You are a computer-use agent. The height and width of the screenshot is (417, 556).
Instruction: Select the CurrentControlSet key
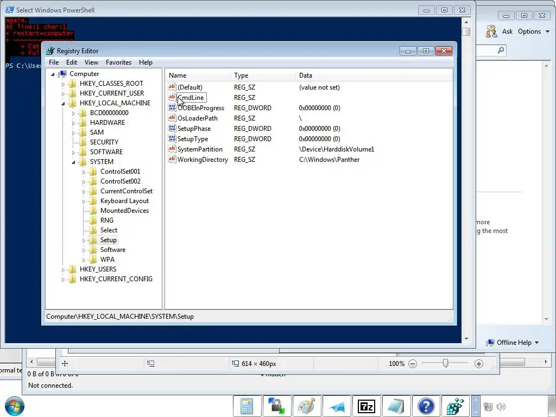point(126,191)
